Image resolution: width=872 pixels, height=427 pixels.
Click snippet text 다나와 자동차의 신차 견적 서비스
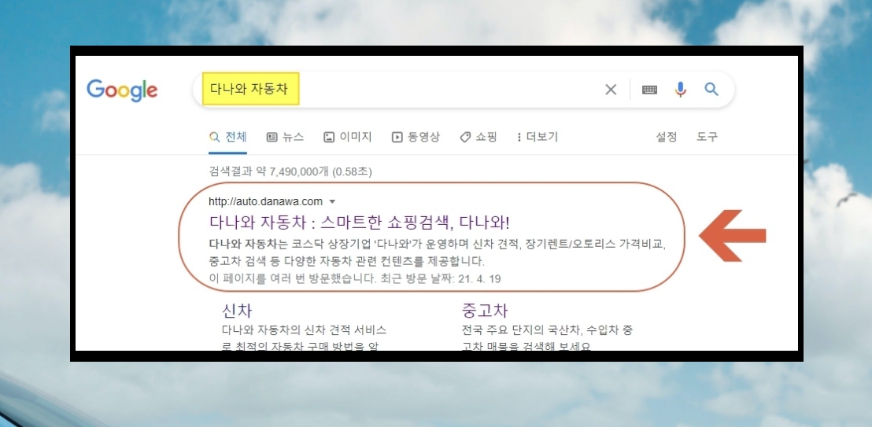pos(305,330)
